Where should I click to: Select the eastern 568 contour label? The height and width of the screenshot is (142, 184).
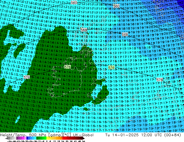tap(125, 35)
